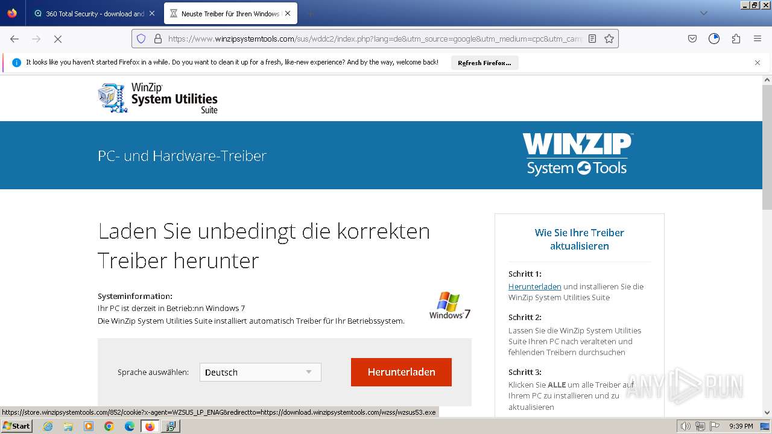
Task: Click the 9:39 PM system clock
Action: point(741,426)
